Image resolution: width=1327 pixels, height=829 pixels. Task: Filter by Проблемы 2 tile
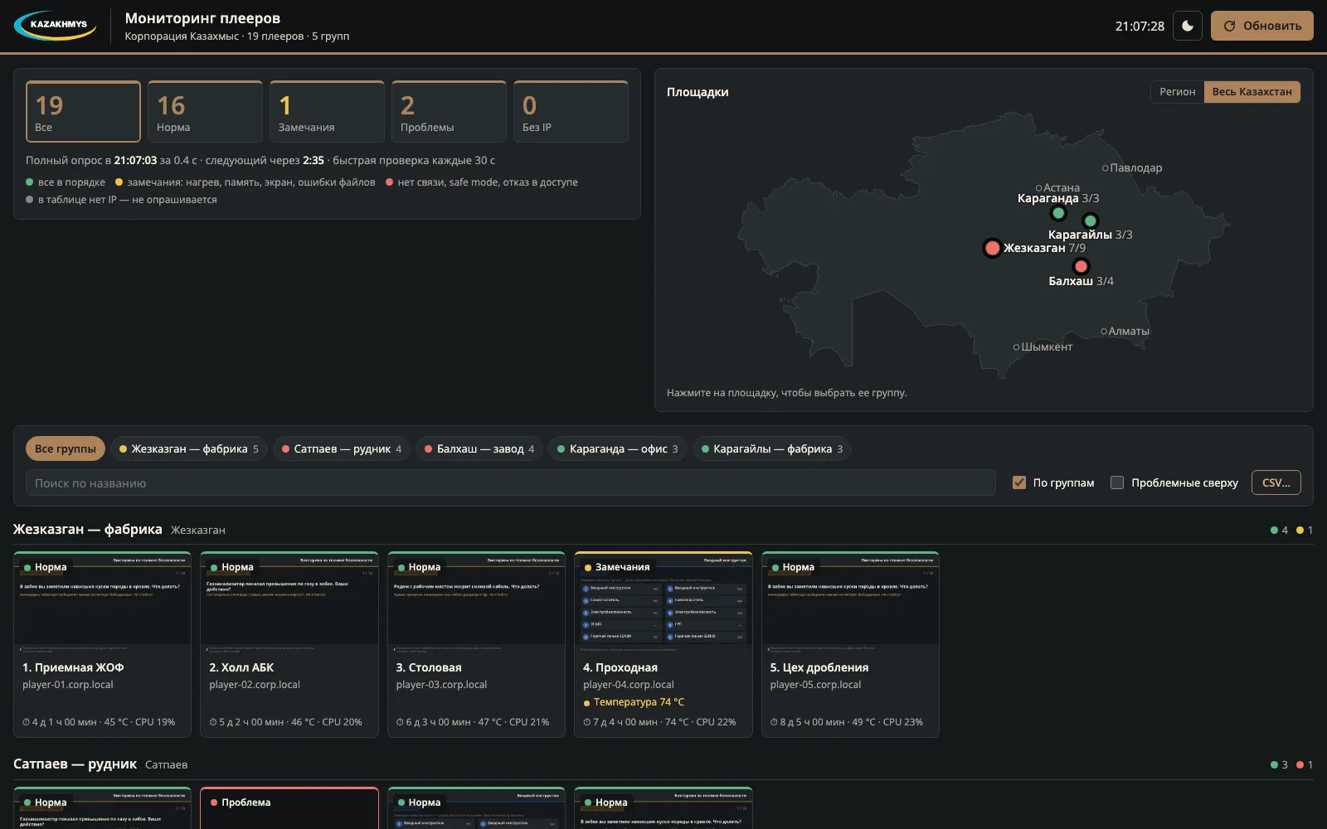449,112
